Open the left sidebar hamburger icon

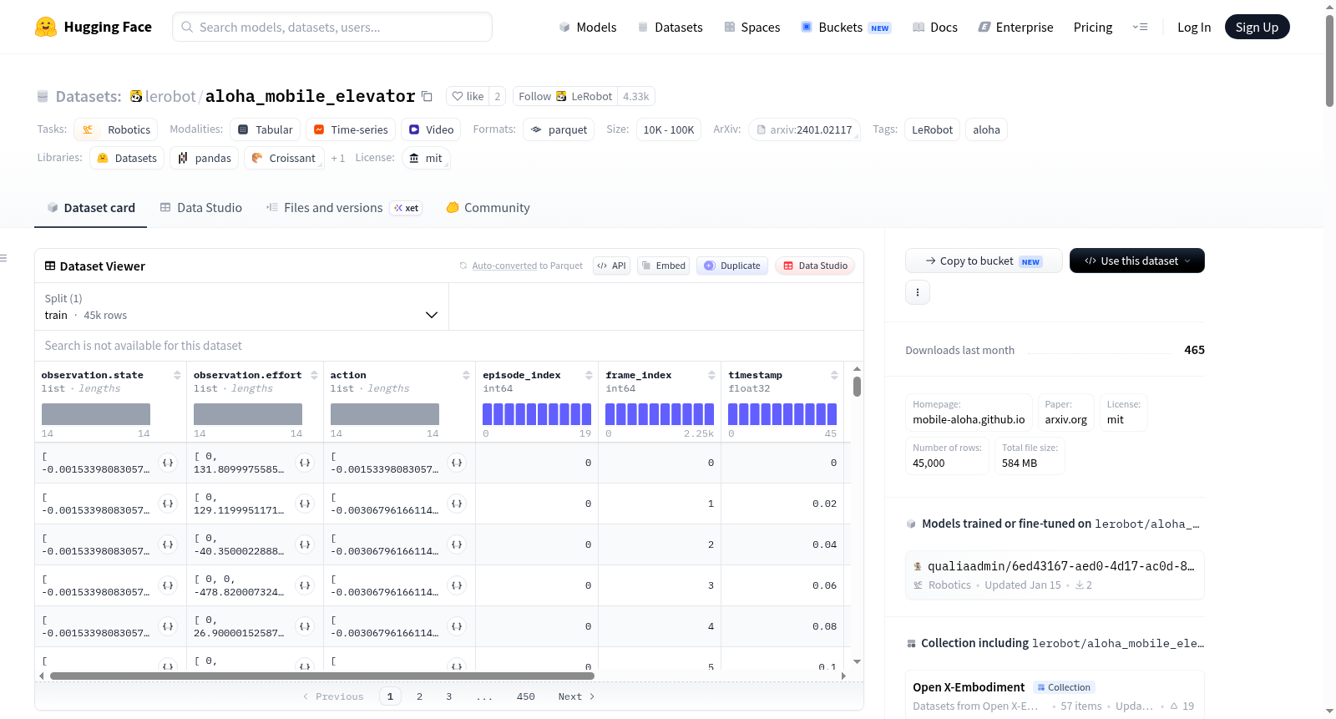point(3,258)
